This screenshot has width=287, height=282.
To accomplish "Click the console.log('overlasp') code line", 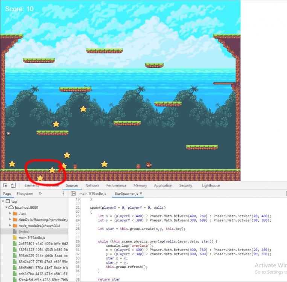I will [x=130, y=246].
